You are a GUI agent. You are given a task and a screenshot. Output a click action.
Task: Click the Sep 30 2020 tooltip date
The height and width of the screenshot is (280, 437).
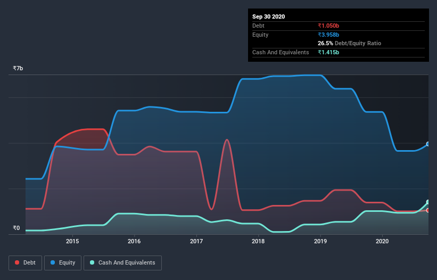click(x=268, y=17)
